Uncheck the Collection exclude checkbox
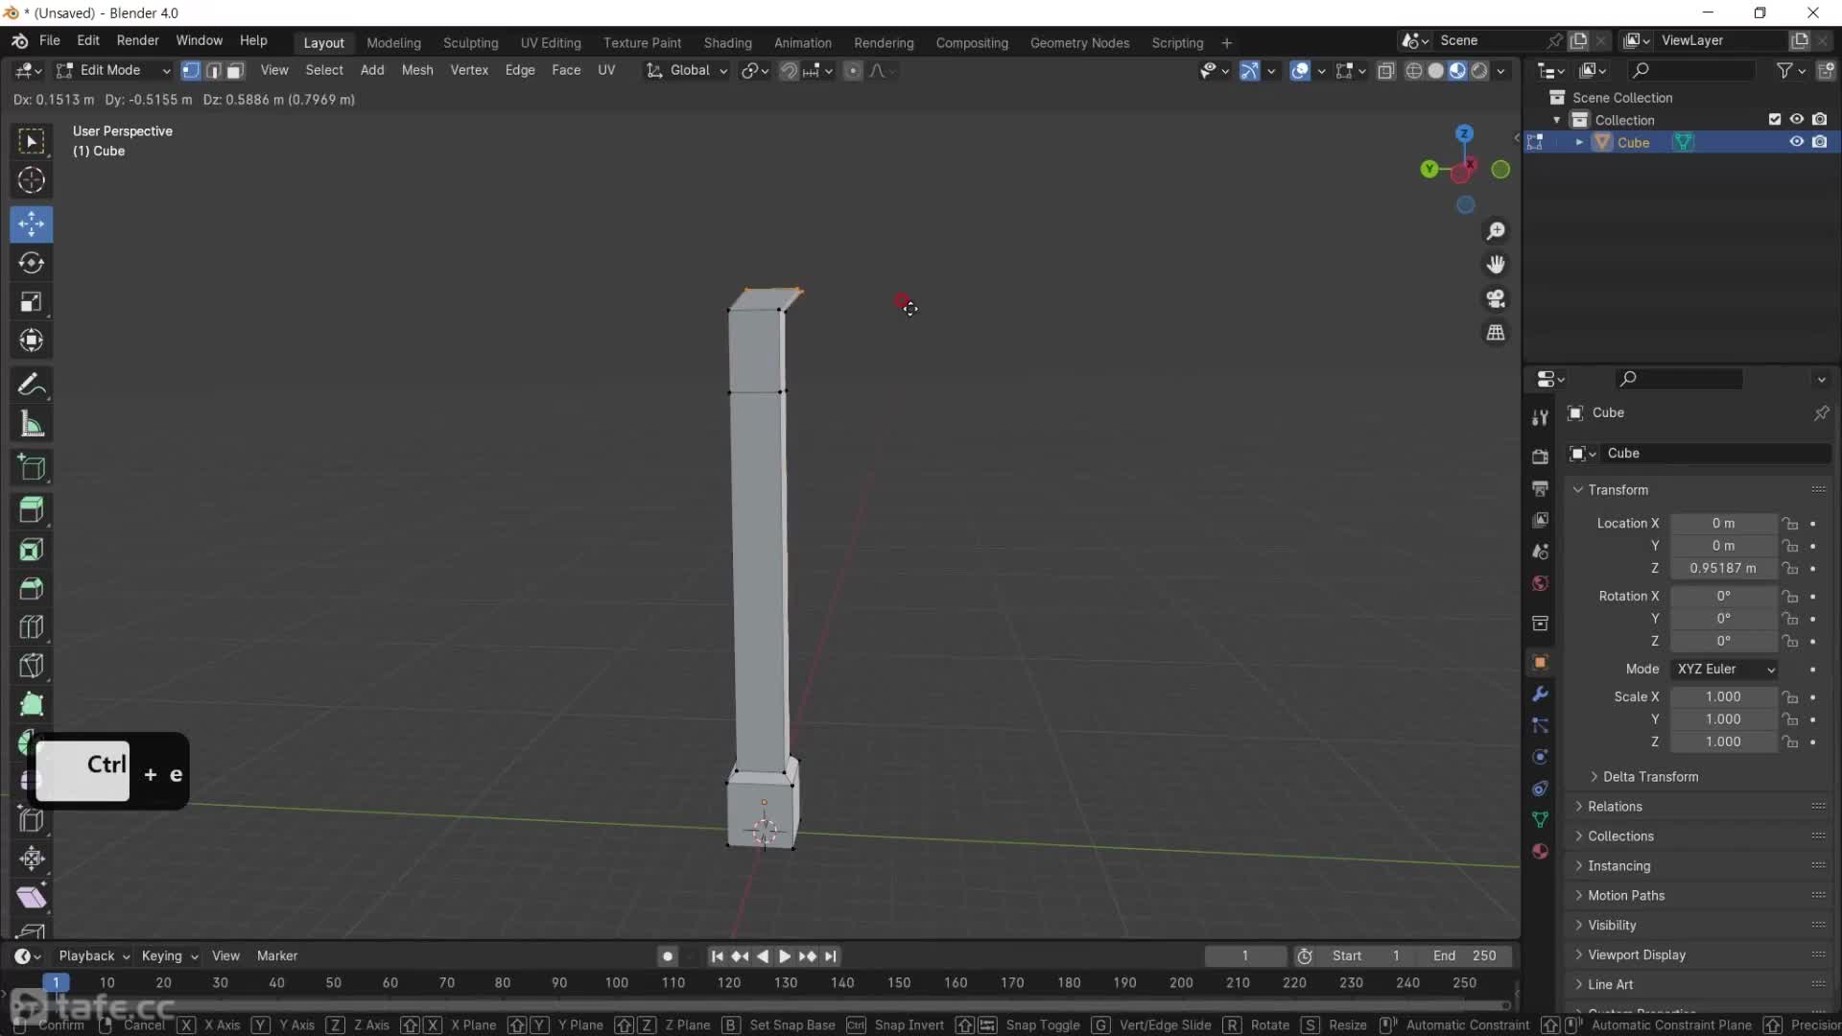Viewport: 1842px width, 1036px height. pos(1774,120)
